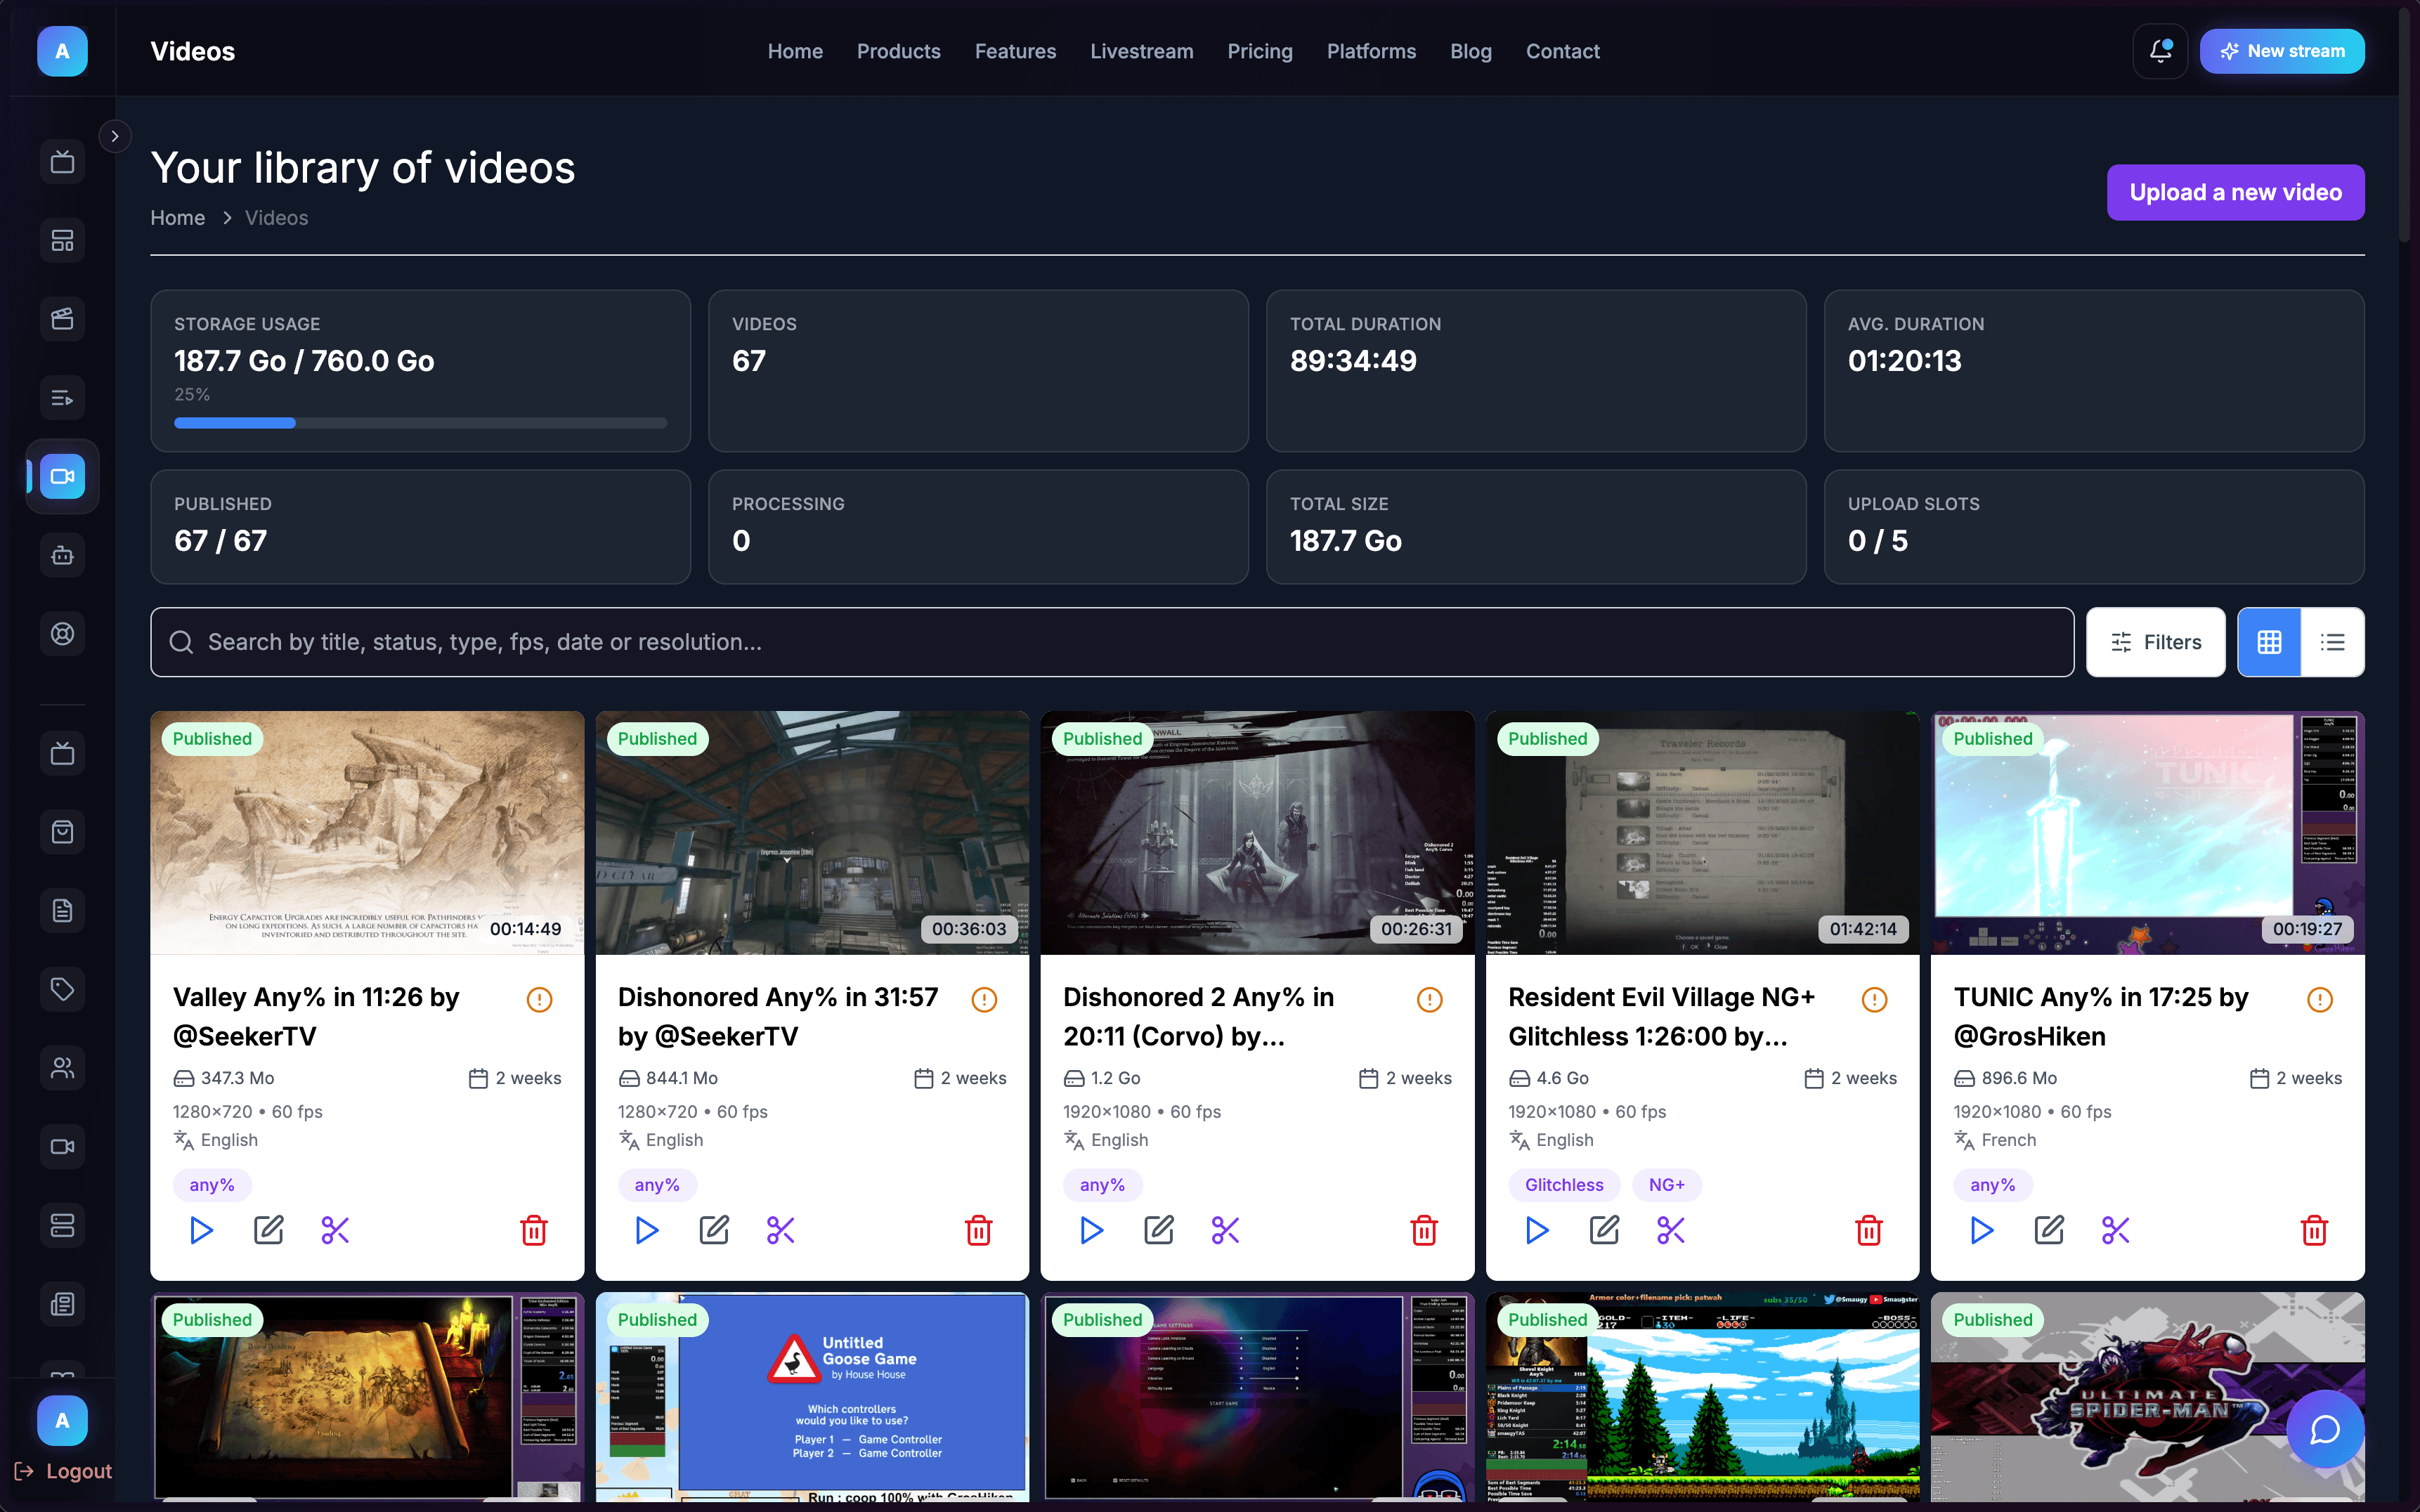Screen dimensions: 2420x1512
Task: Click the any% tag on Valley card
Action: point(212,1185)
